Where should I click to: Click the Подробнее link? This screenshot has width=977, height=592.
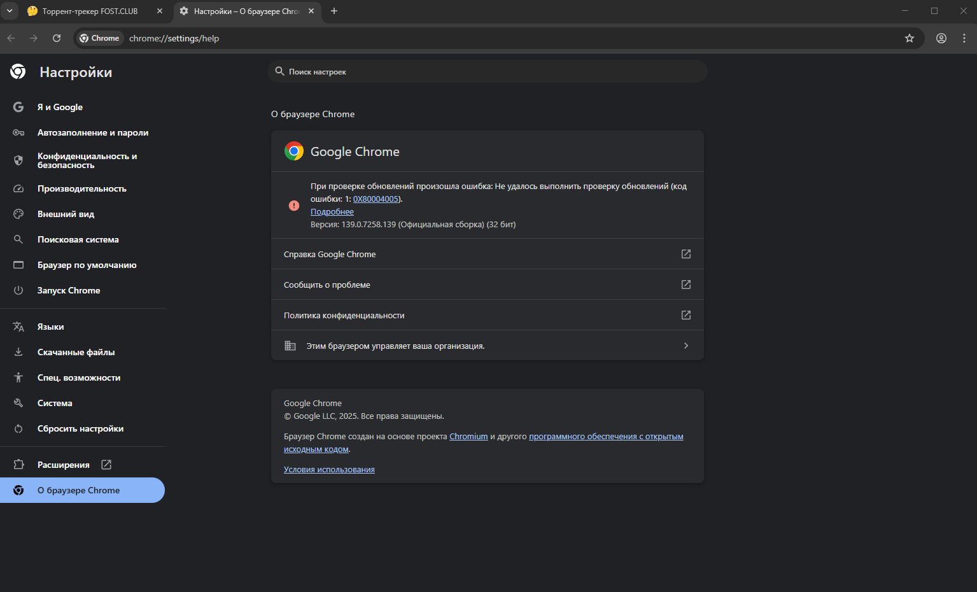[x=332, y=212]
